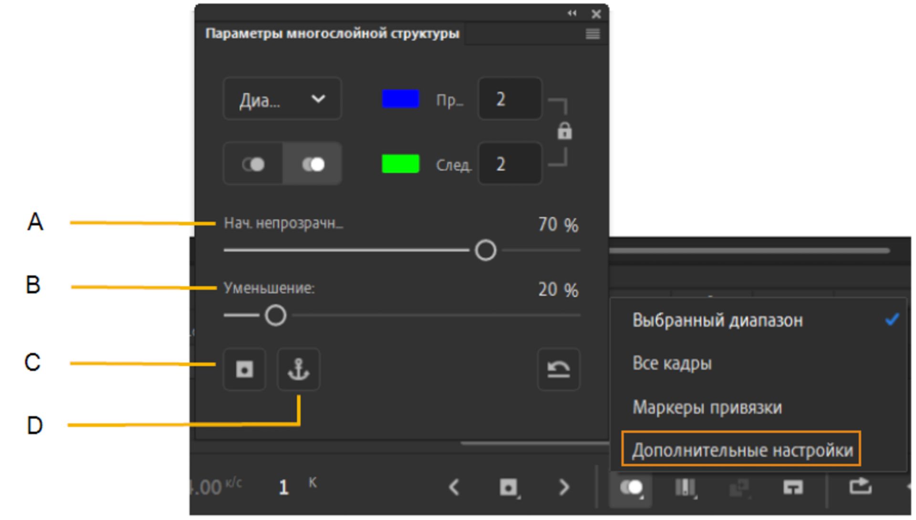Click the 'Уменьшение:' label

click(x=269, y=288)
